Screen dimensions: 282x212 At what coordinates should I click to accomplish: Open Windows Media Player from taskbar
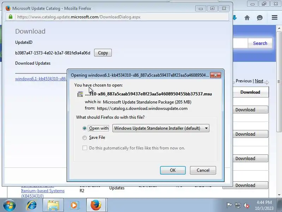click(74, 205)
